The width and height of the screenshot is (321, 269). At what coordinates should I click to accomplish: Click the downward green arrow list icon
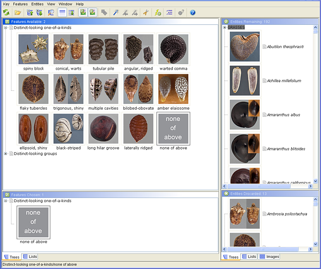point(72,13)
